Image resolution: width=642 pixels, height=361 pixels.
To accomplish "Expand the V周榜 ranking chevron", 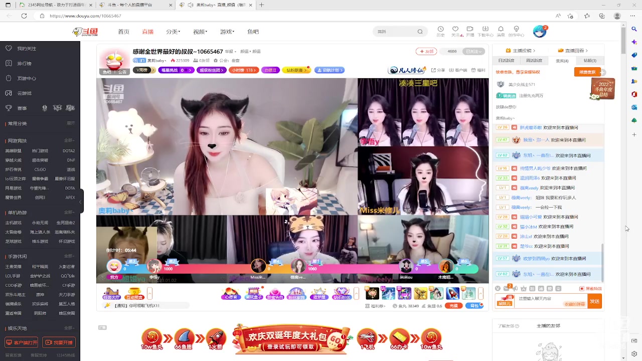I will pos(153,70).
